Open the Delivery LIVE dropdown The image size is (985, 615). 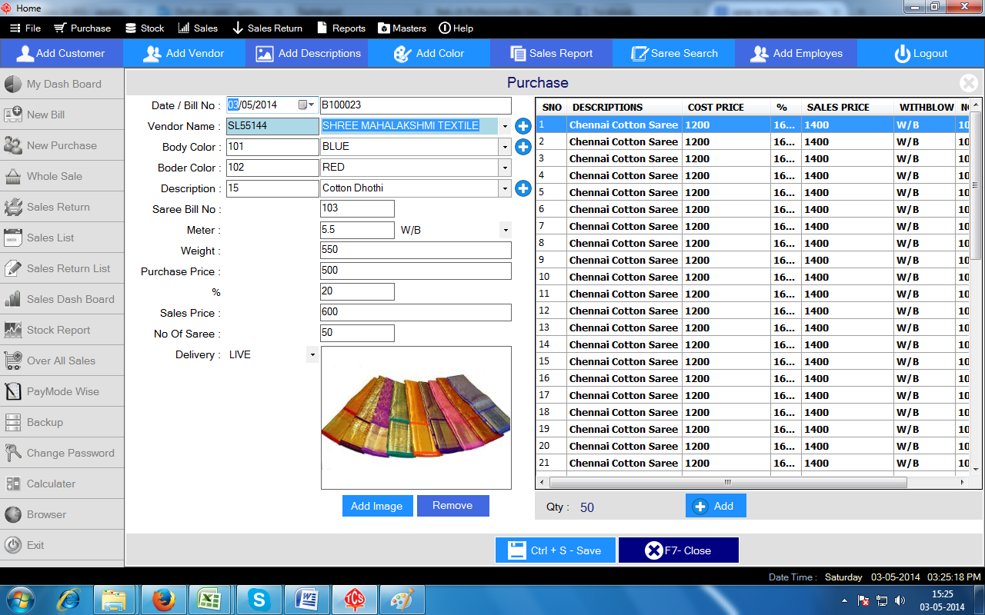(x=312, y=355)
